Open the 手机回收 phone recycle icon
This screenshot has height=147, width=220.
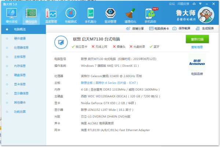(150, 15)
